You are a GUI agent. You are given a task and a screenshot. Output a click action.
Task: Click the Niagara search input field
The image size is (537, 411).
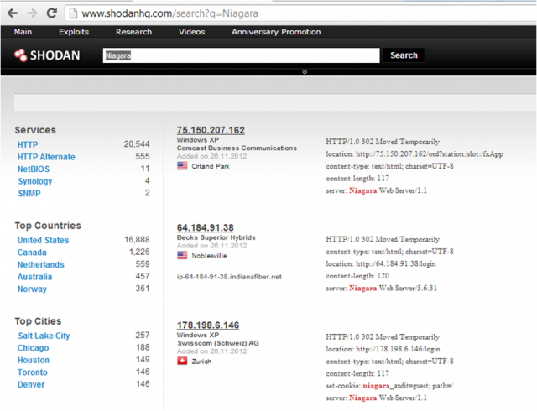click(241, 55)
